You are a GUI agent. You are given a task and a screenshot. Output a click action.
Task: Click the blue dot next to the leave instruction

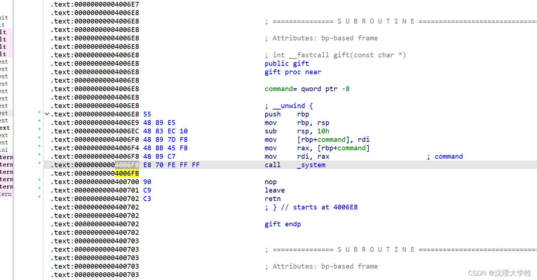(39, 190)
